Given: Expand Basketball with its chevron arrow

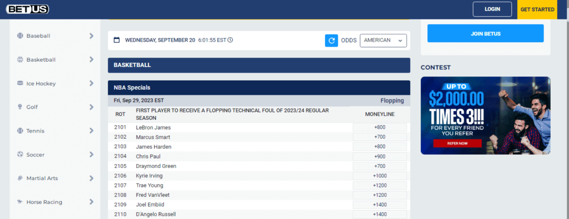Looking at the screenshot, I should [92, 60].
